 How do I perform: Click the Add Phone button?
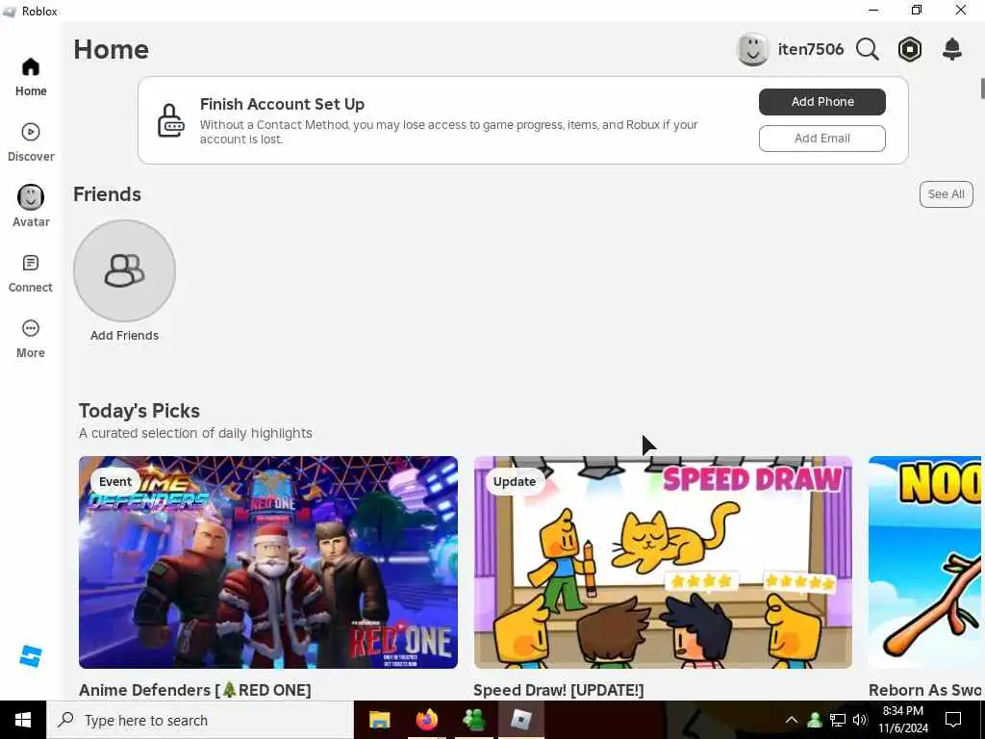click(822, 102)
